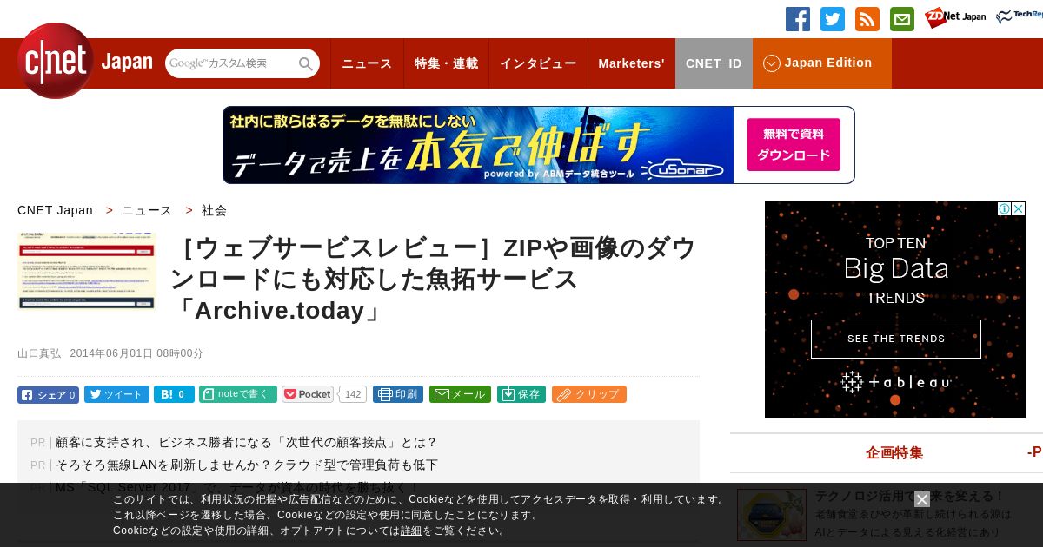Open テクノロジ活用 feature headline
1043x547 pixels.
910,496
